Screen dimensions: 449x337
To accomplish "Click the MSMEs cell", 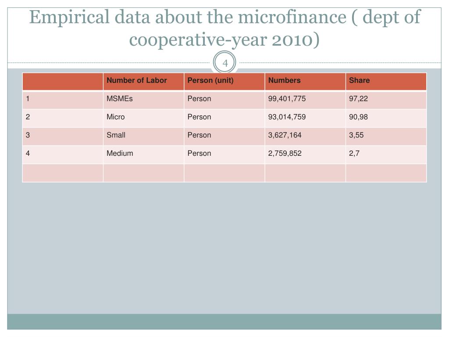I will click(143, 100).
